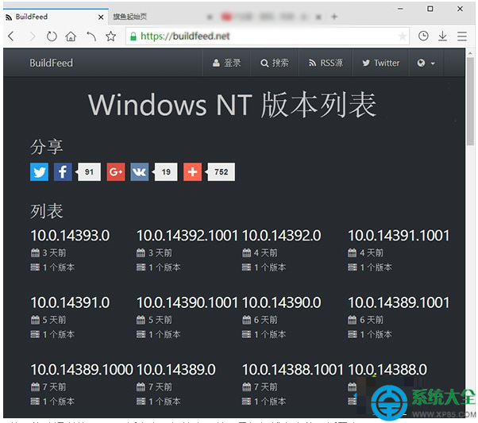Click the scrollbar up arrow
The width and height of the screenshot is (478, 423).
(x=470, y=52)
